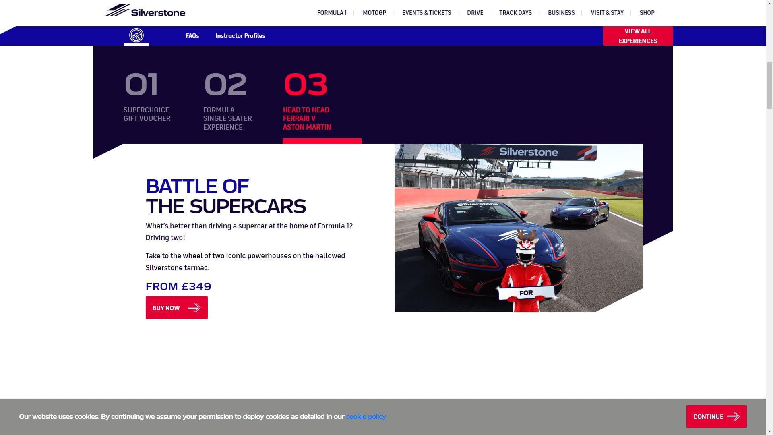Screen dimensions: 773x435
Task: Click the supercars track photo
Action: [x=519, y=228]
